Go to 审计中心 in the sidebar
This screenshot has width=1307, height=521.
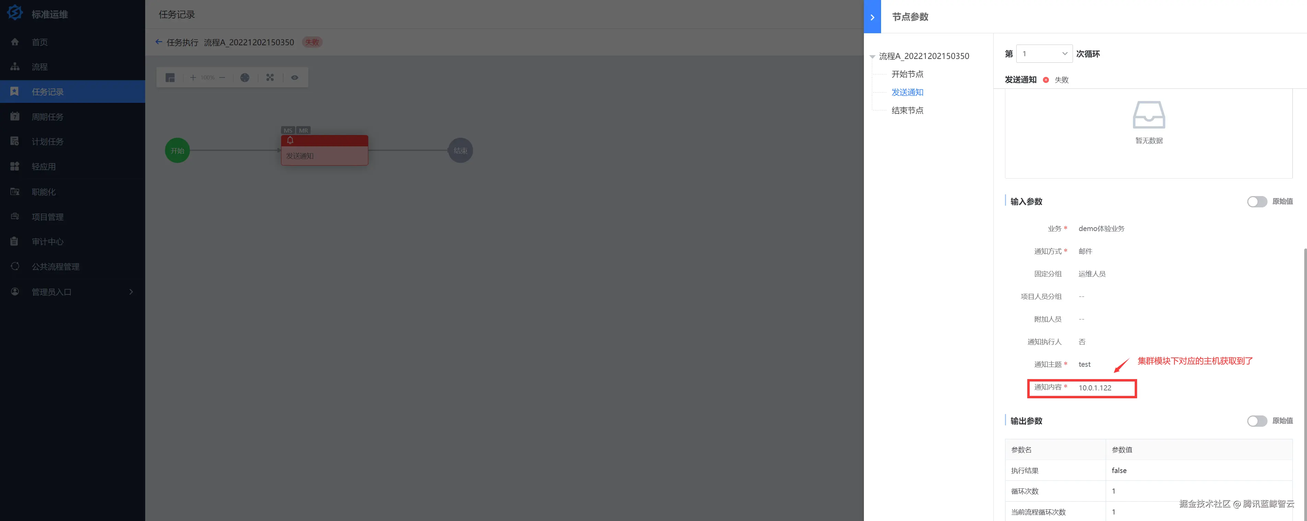click(x=47, y=242)
